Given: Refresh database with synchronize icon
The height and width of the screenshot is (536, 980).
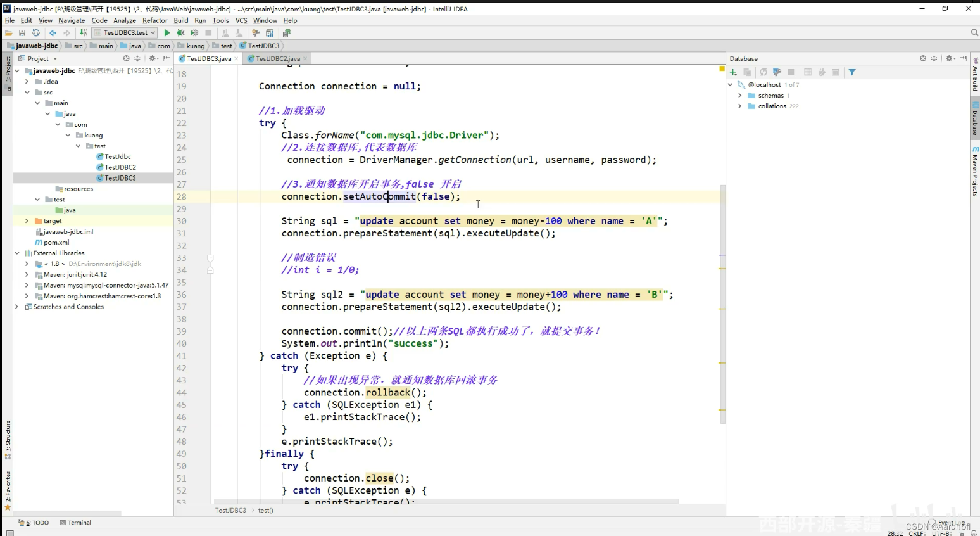Looking at the screenshot, I should tap(763, 72).
